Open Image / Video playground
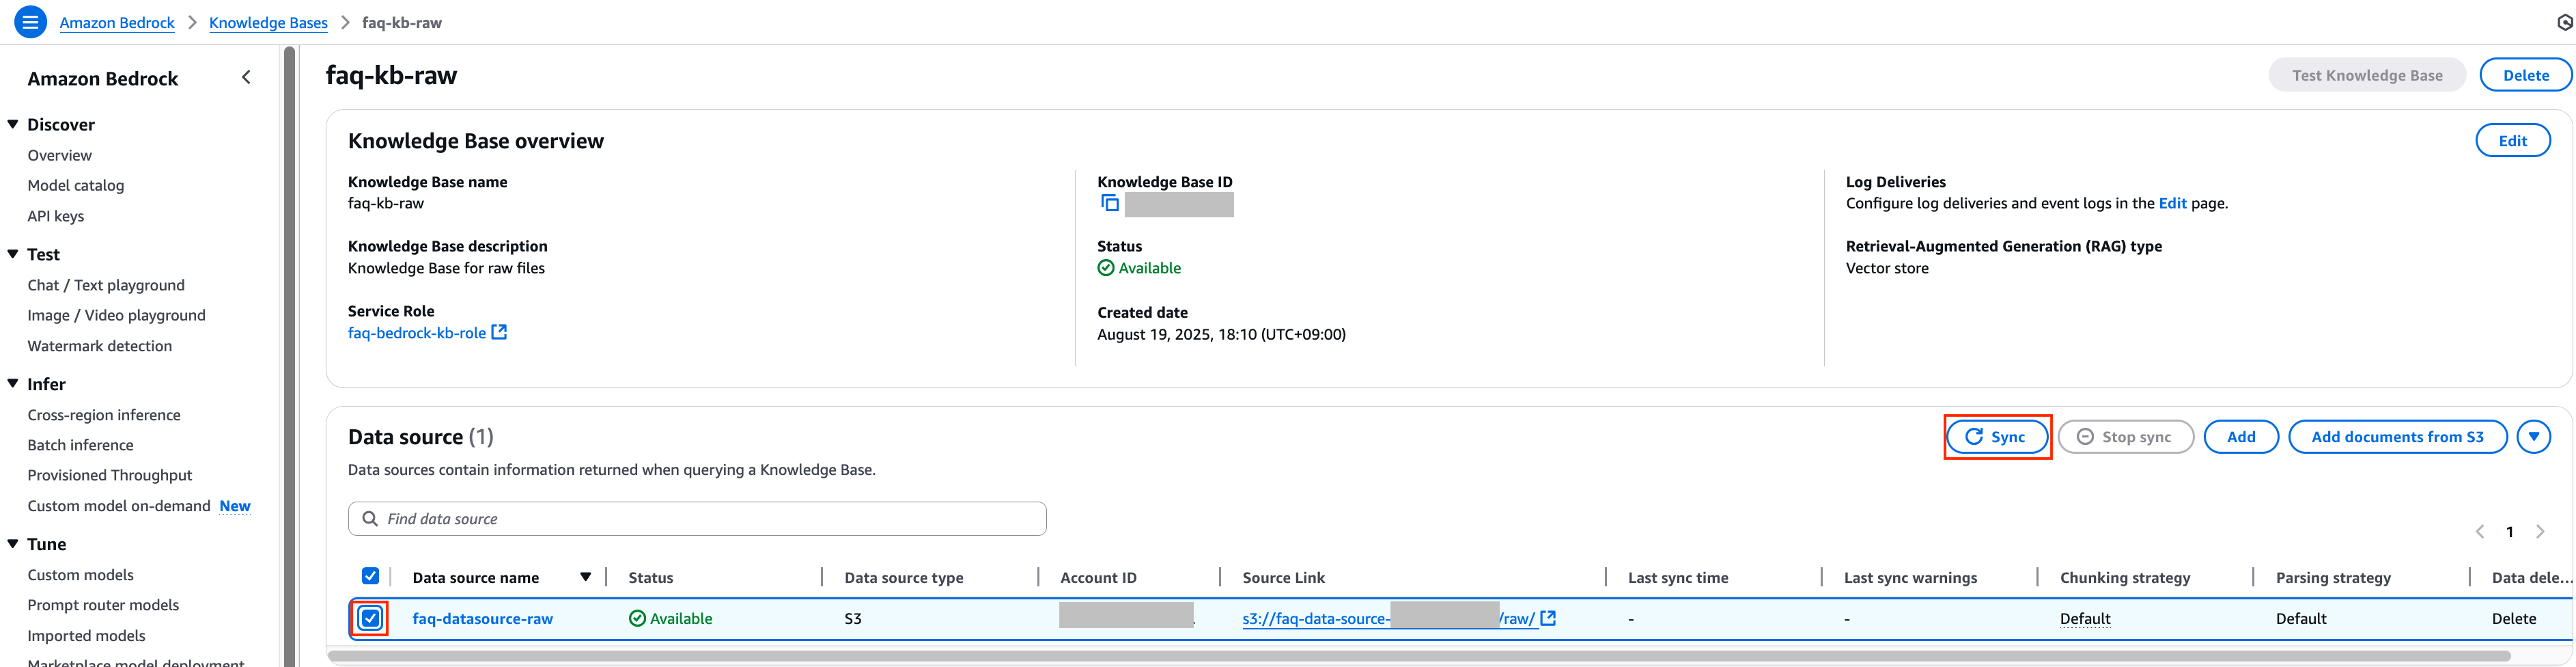 click(117, 315)
